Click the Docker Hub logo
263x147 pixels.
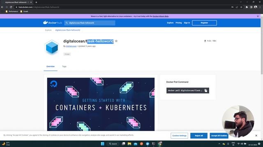(53, 23)
